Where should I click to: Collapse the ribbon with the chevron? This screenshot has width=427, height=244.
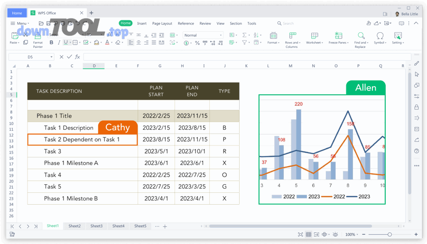click(416, 23)
